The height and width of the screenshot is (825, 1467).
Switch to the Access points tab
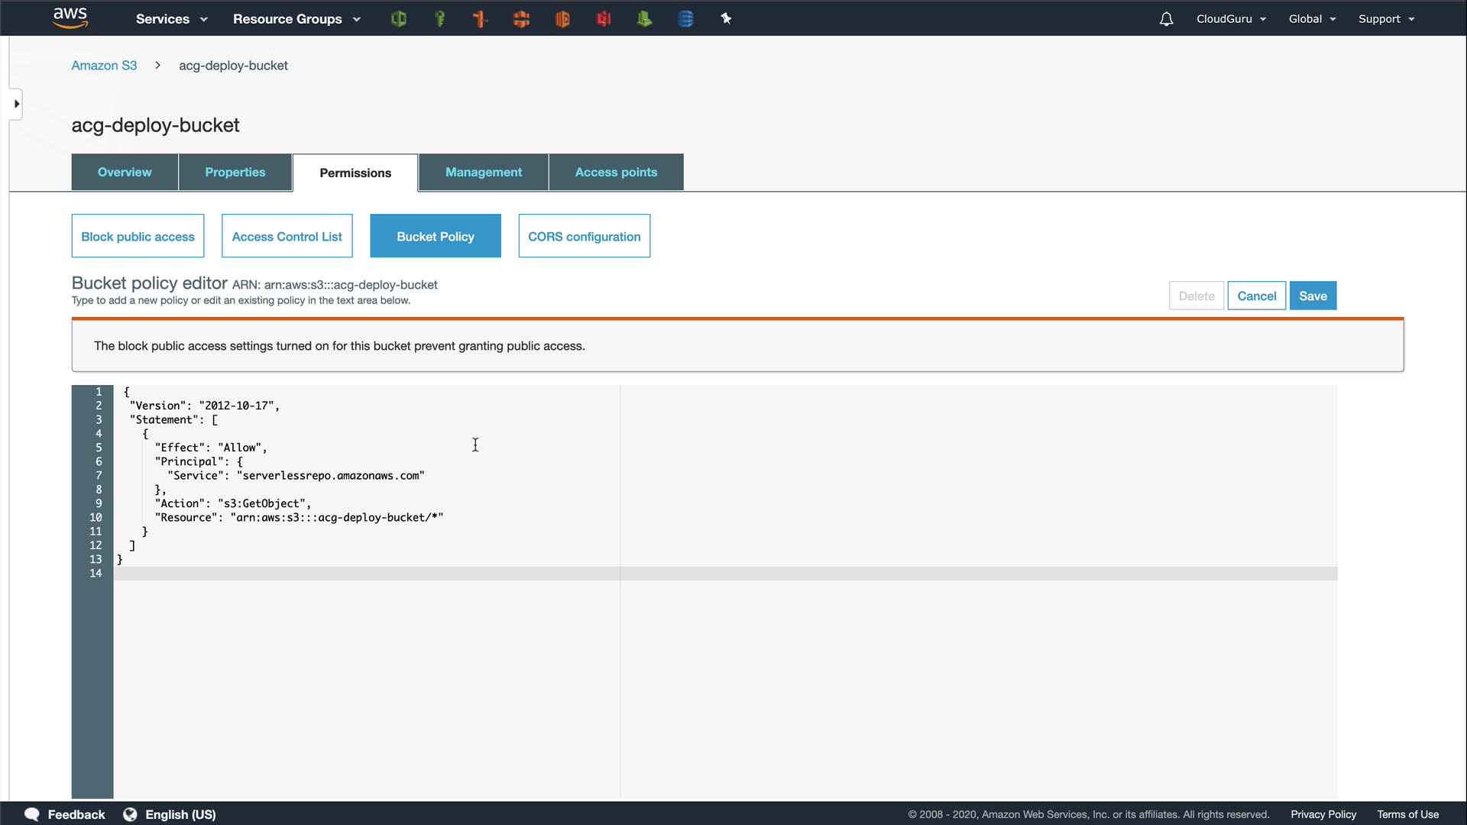pyautogui.click(x=616, y=173)
